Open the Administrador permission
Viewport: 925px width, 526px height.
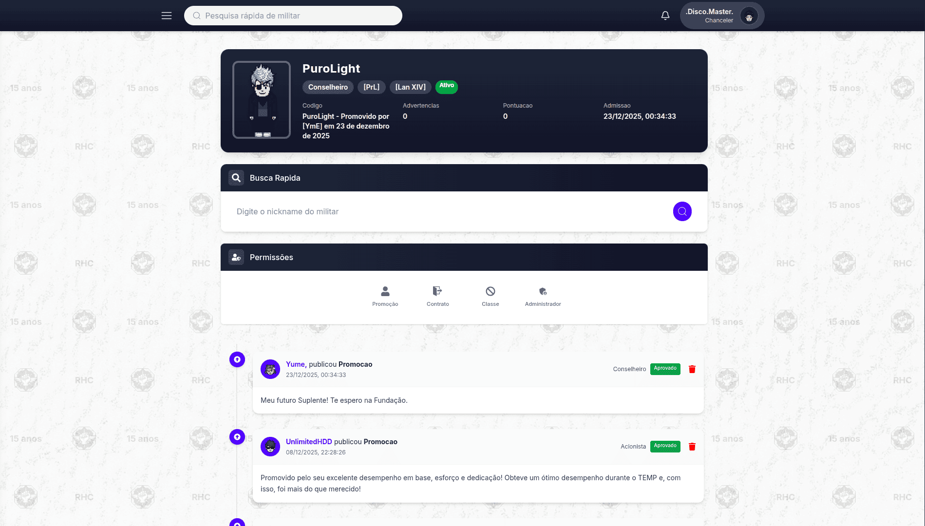click(x=543, y=296)
